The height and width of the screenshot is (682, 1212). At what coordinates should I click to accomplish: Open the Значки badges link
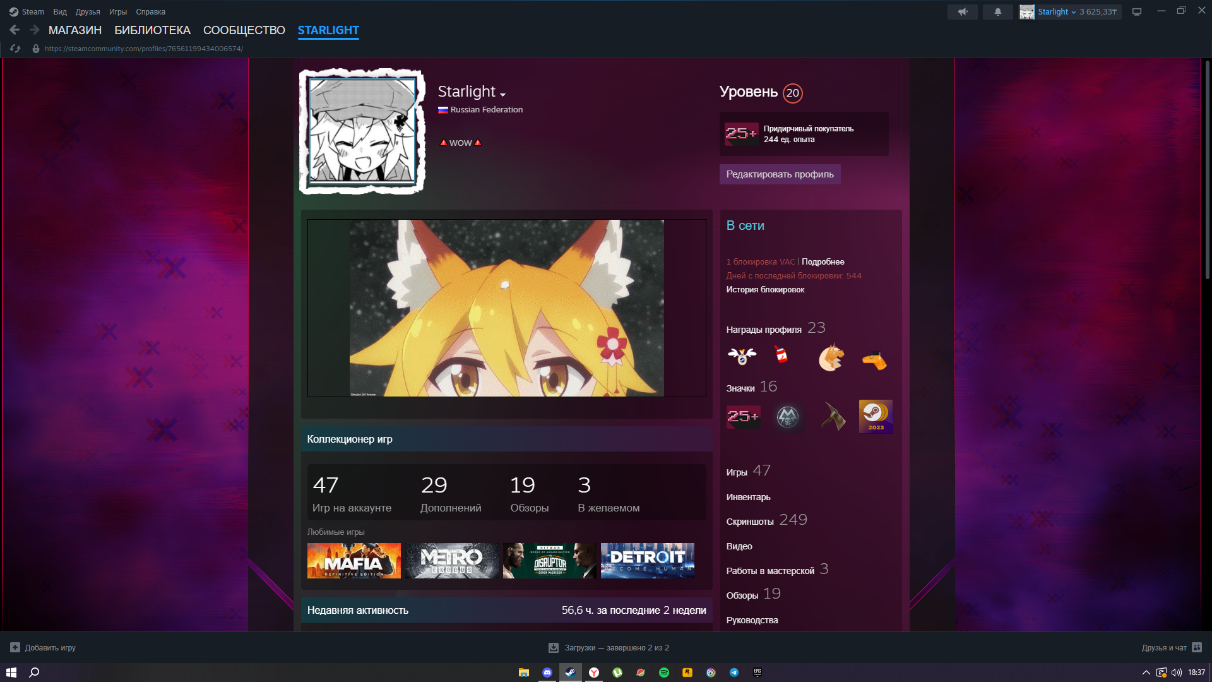pyautogui.click(x=740, y=388)
